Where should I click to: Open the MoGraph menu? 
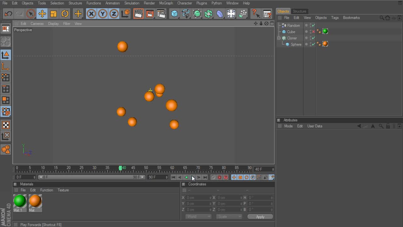click(166, 3)
